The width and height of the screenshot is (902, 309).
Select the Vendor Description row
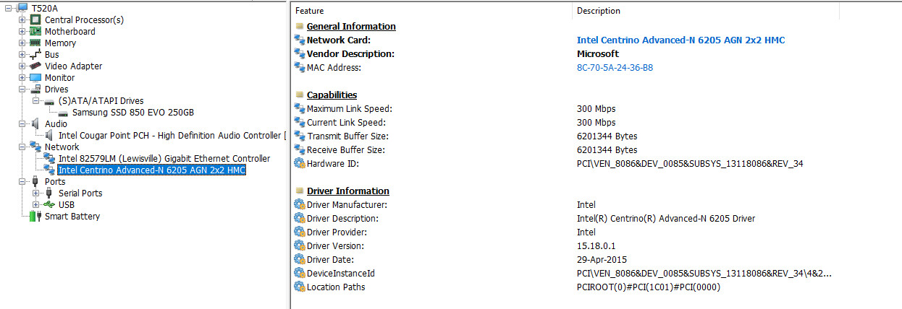(597, 54)
